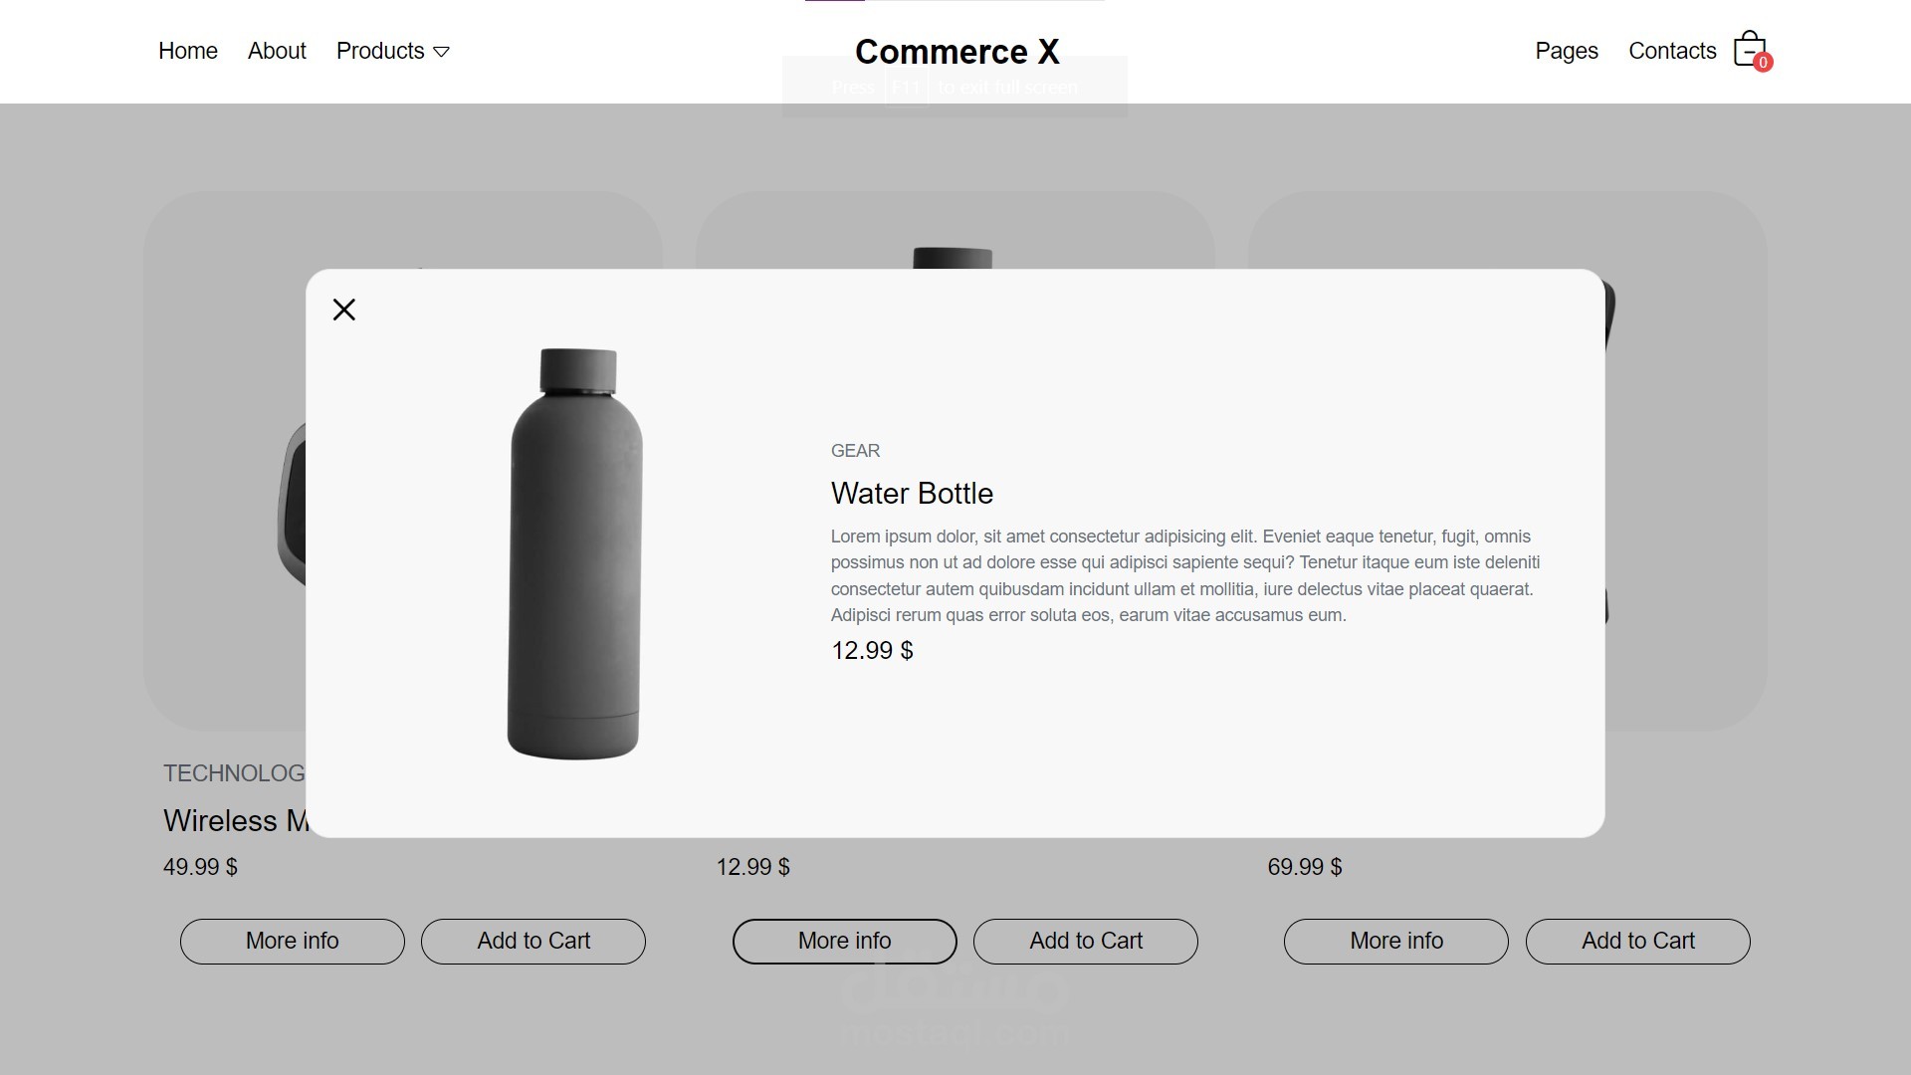
Task: Click the Lorem ipsum product description
Action: [x=1184, y=575]
